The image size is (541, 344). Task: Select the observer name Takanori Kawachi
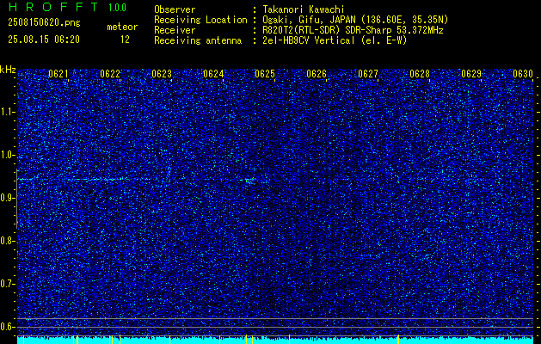click(x=304, y=9)
